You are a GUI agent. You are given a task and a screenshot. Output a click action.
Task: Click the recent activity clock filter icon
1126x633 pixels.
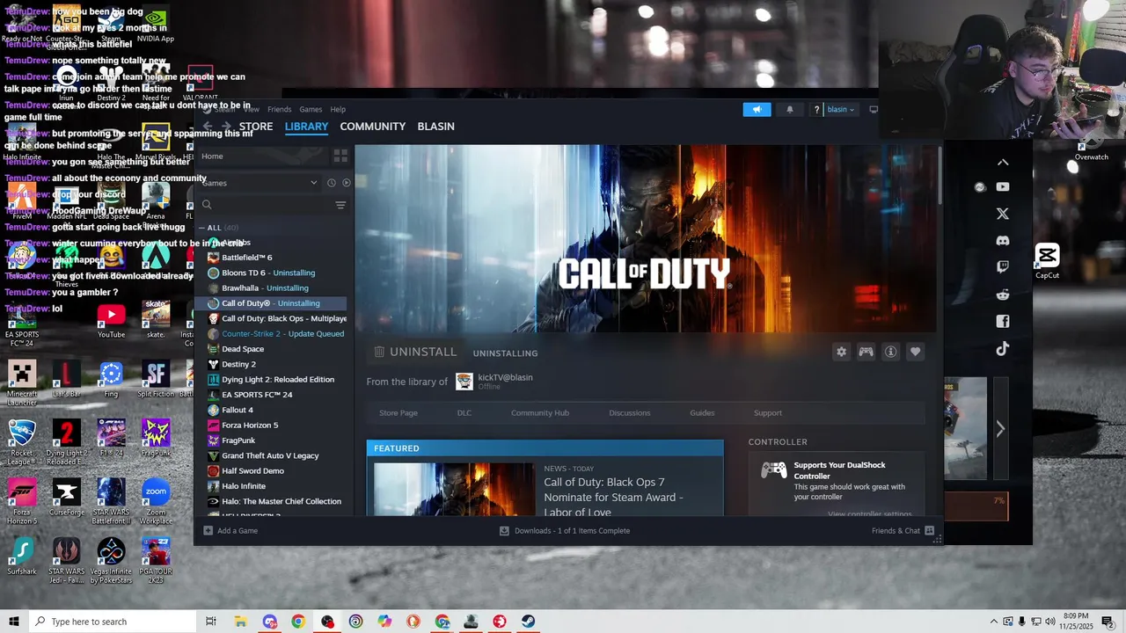pos(331,183)
